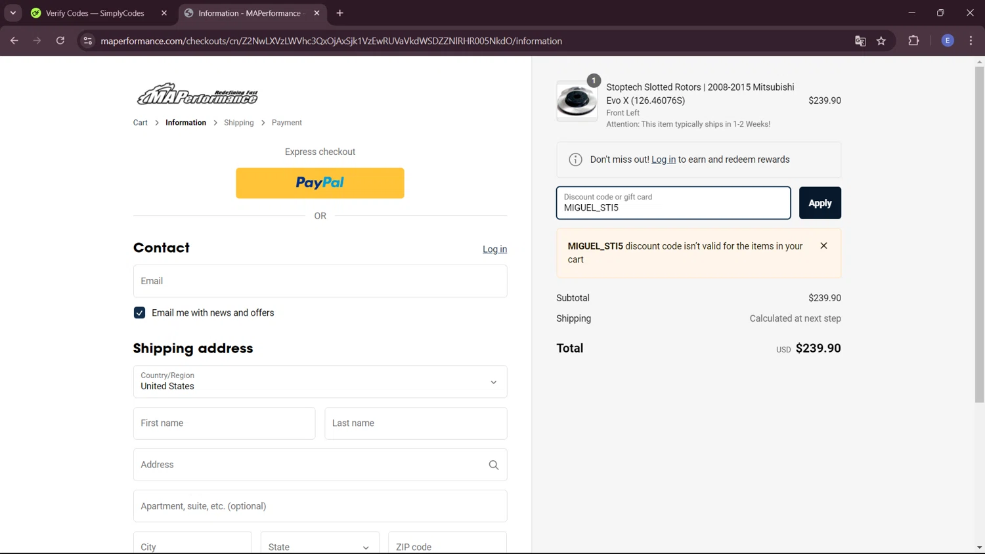Click the Address input field
Image resolution: width=985 pixels, height=554 pixels.
tap(320, 465)
